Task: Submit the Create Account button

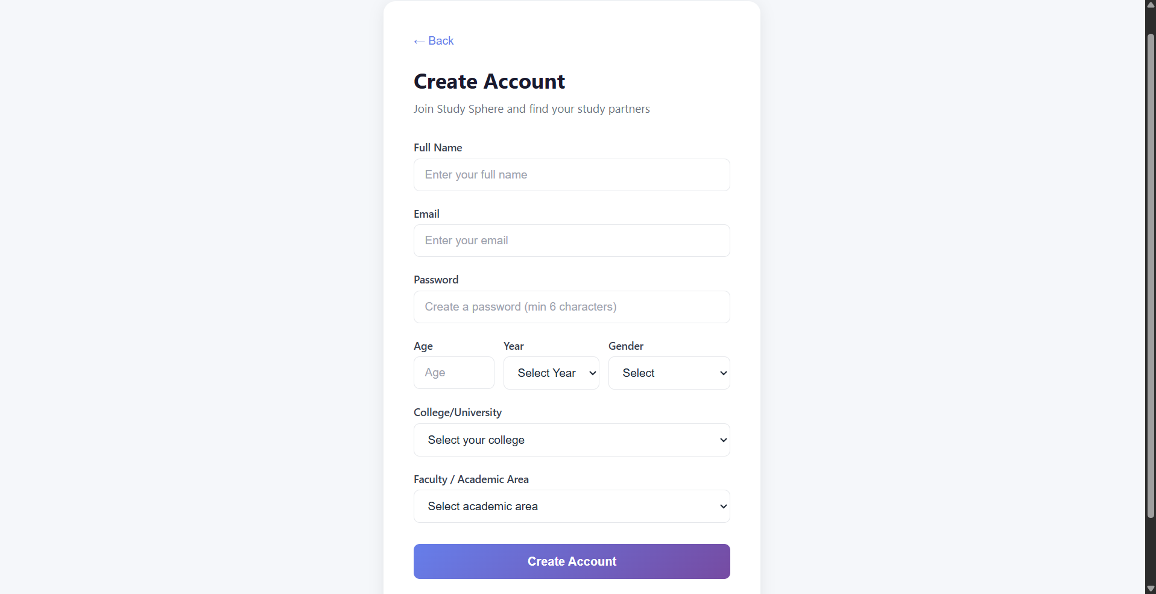Action: (x=572, y=561)
